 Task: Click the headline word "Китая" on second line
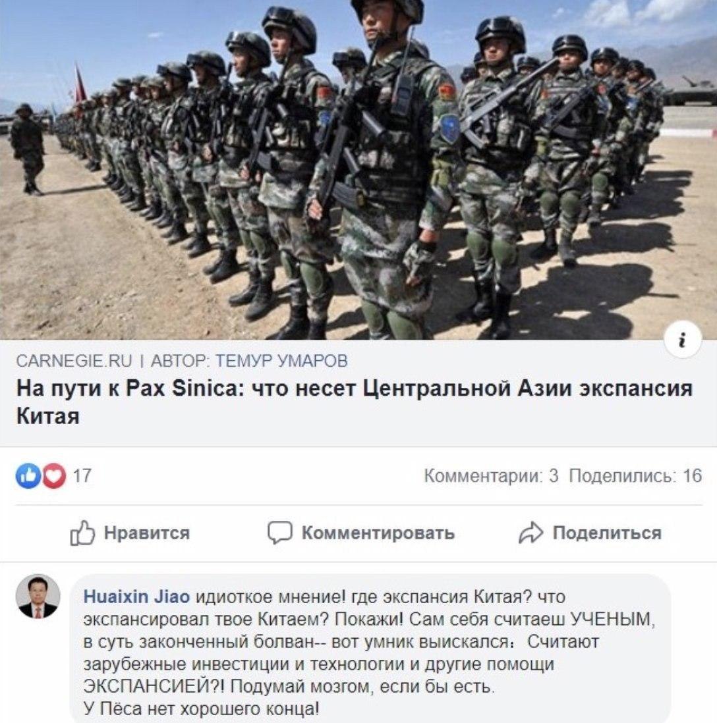pos(48,416)
